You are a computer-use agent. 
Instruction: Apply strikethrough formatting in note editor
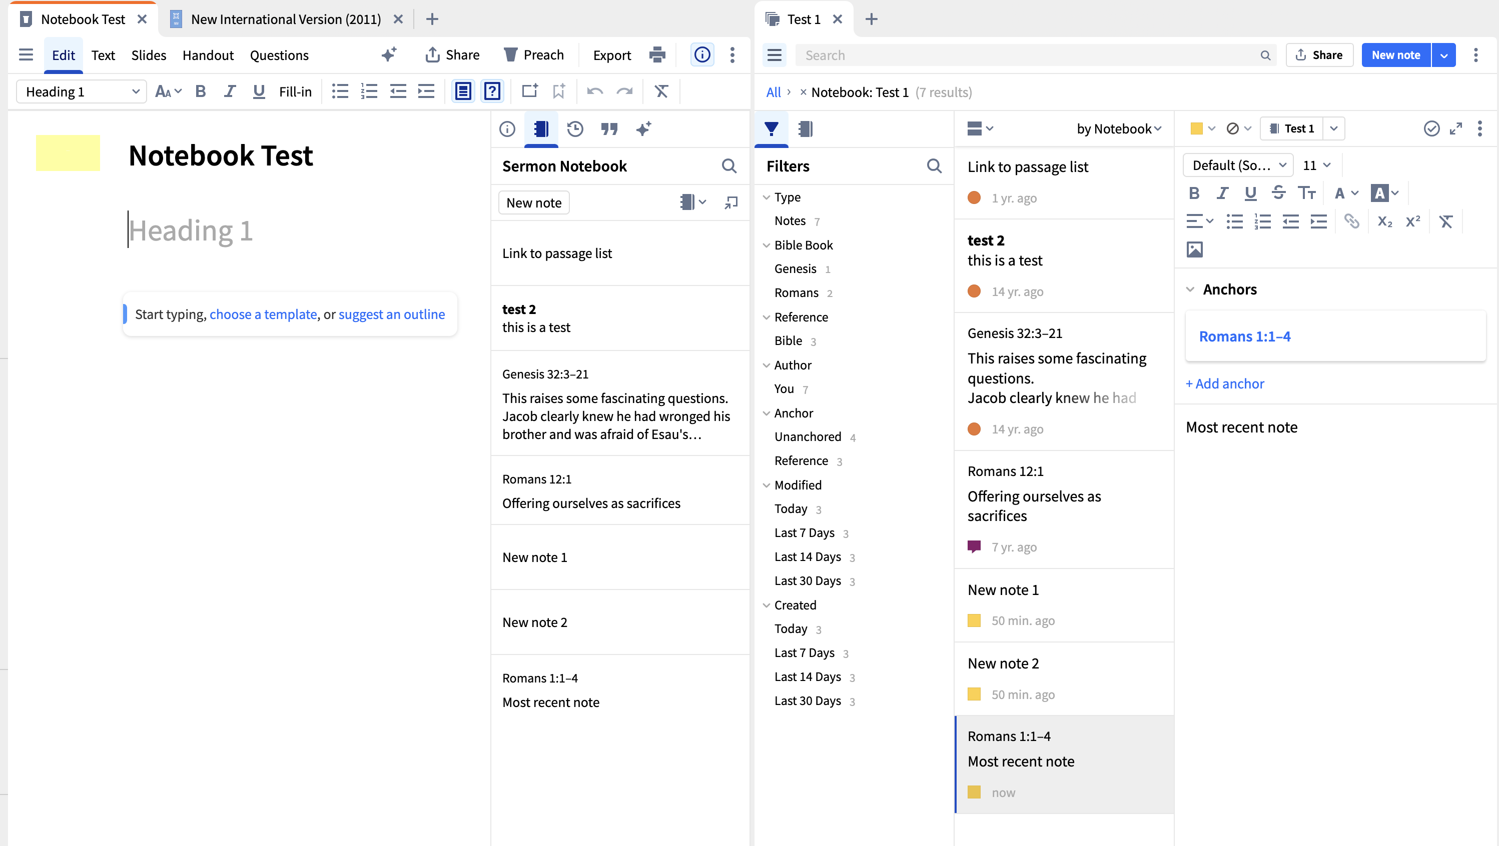coord(1278,193)
